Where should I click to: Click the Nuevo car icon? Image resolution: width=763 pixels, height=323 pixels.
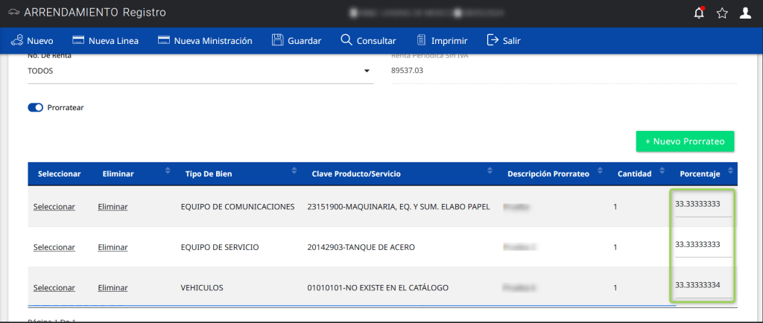(16, 40)
